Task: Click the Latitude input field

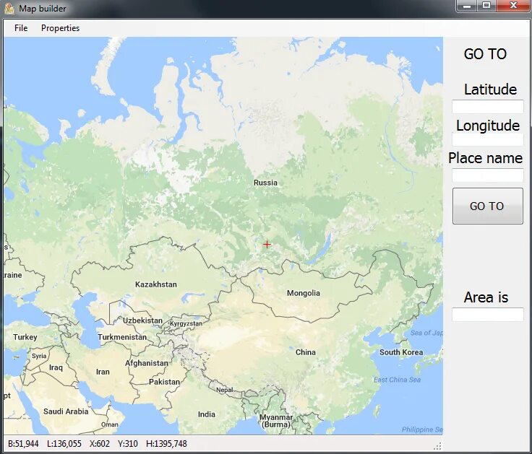Action: pos(488,107)
